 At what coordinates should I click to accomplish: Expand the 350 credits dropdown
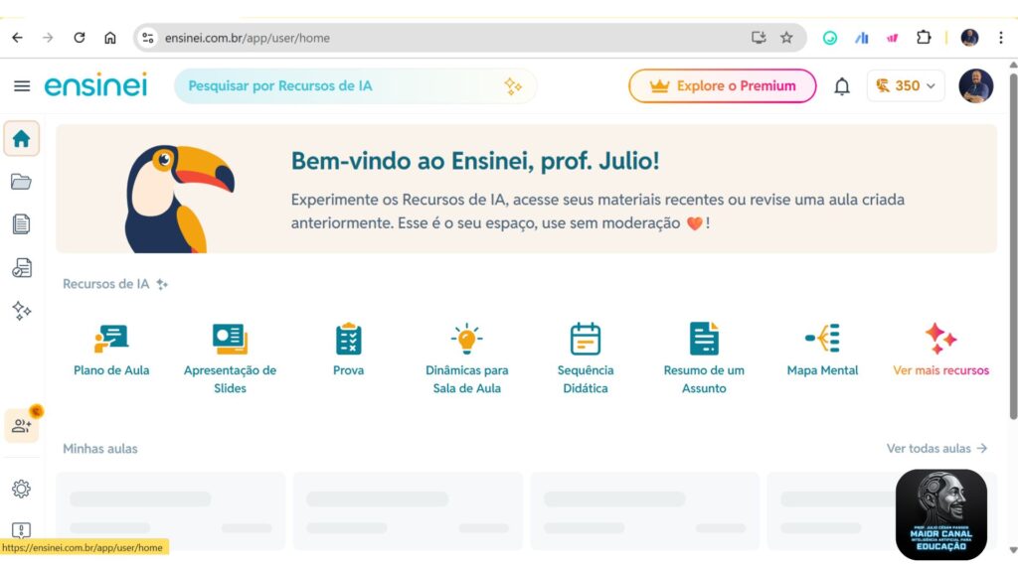(905, 86)
